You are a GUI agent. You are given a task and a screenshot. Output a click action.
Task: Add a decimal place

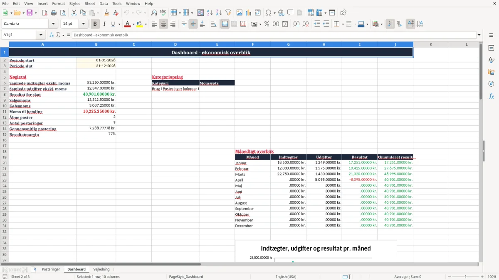(296, 24)
